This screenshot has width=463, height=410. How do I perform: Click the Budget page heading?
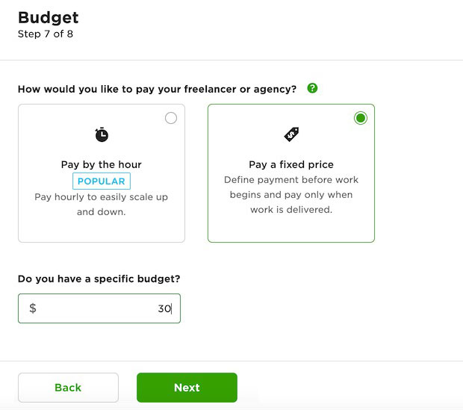coord(48,17)
